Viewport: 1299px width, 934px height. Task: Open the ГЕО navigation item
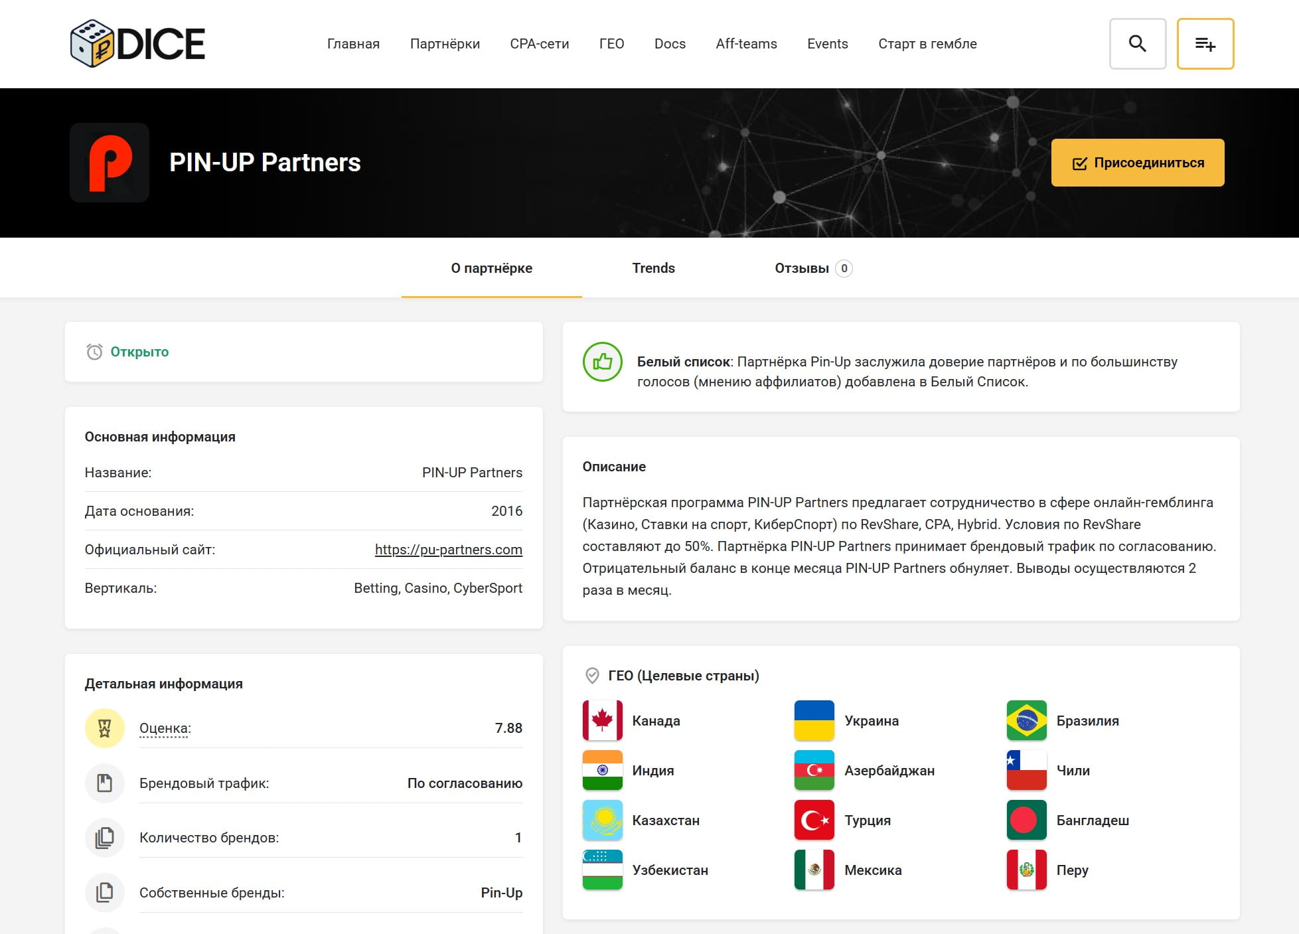pos(611,44)
